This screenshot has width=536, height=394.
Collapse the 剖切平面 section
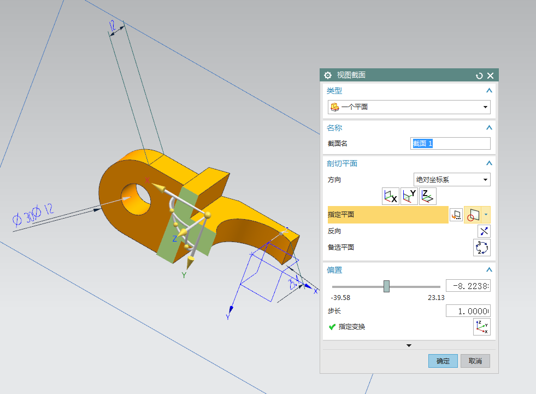pyautogui.click(x=489, y=163)
